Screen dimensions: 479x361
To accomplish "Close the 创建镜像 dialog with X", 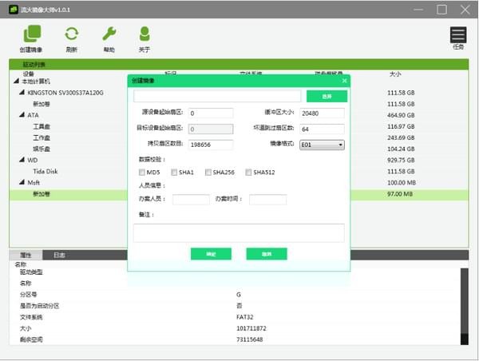I will 345,80.
